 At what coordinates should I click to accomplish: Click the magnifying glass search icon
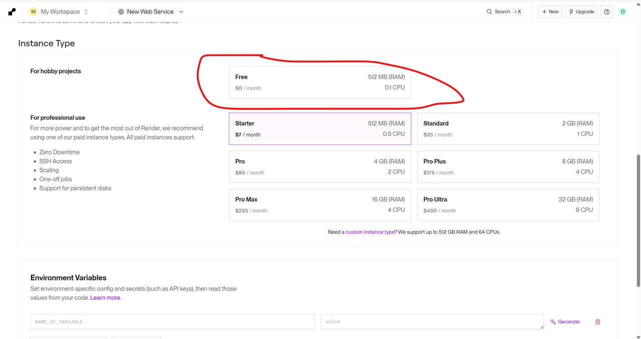point(489,11)
